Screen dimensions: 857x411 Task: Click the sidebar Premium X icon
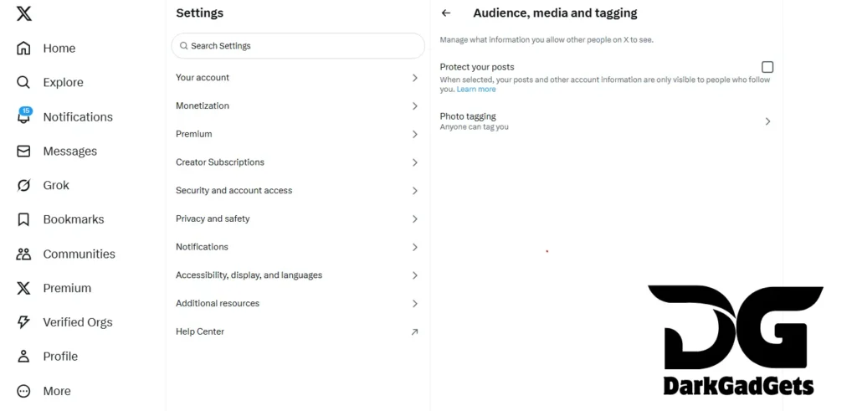pyautogui.click(x=23, y=288)
